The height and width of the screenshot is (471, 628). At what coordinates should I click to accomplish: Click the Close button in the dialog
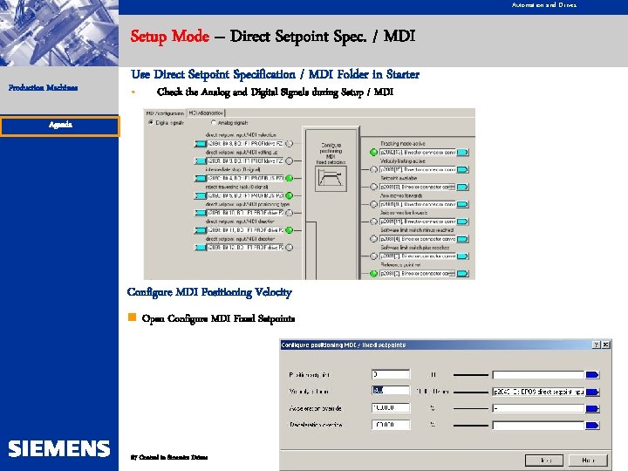[x=544, y=461]
